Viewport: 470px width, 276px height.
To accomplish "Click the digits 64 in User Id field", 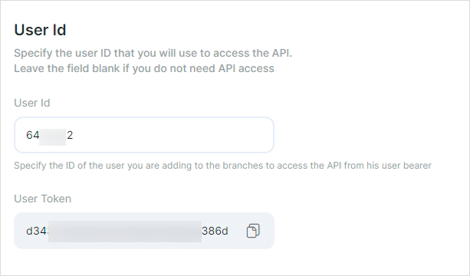I will pos(33,135).
